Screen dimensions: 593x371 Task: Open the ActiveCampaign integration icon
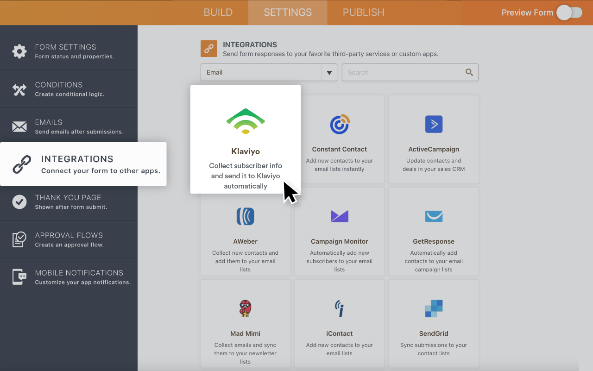(x=434, y=124)
